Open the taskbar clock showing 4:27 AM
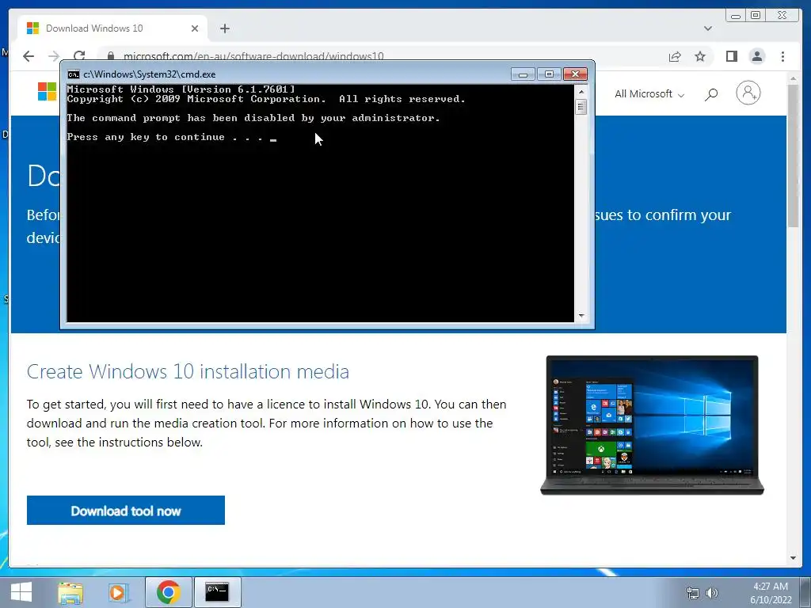 tap(771, 593)
